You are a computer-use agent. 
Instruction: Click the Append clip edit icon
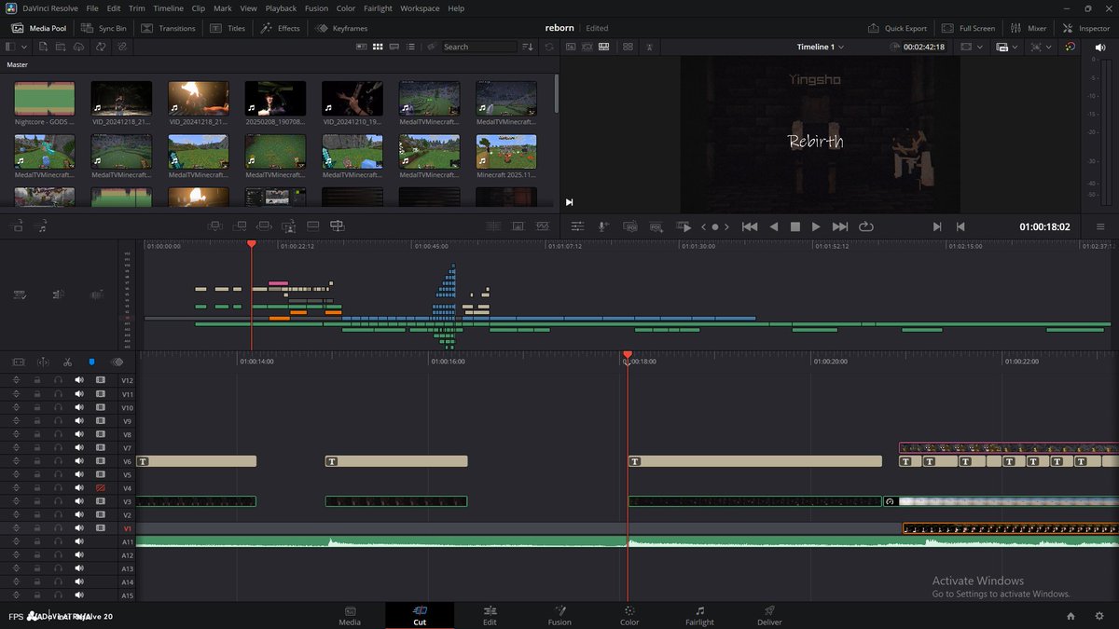(x=239, y=226)
